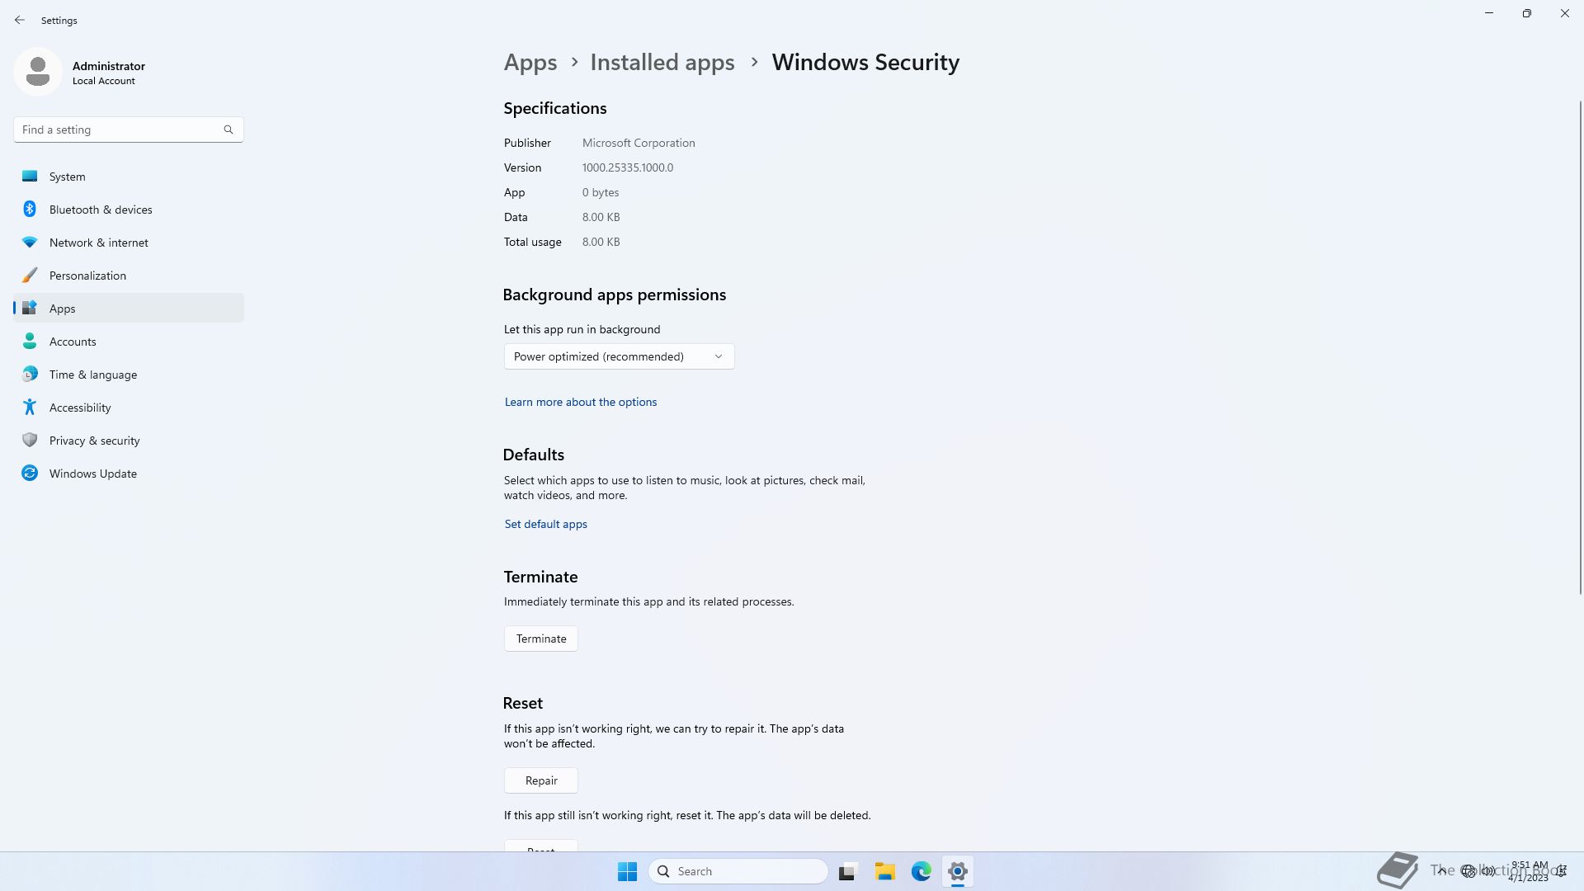Viewport: 1584px width, 891px height.
Task: Open the background run permission dropdown
Action: (620, 356)
